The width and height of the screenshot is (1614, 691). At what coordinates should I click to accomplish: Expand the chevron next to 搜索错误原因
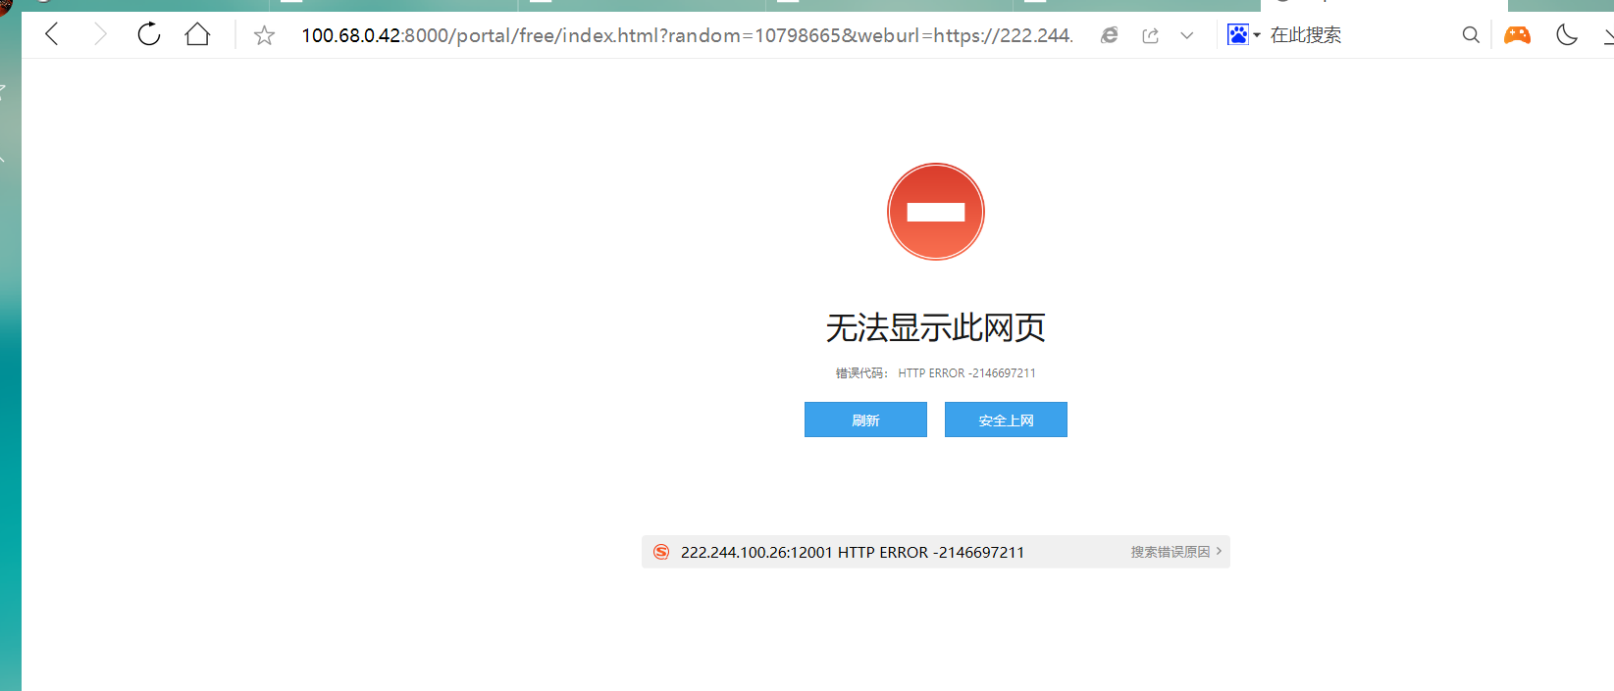pyautogui.click(x=1219, y=552)
